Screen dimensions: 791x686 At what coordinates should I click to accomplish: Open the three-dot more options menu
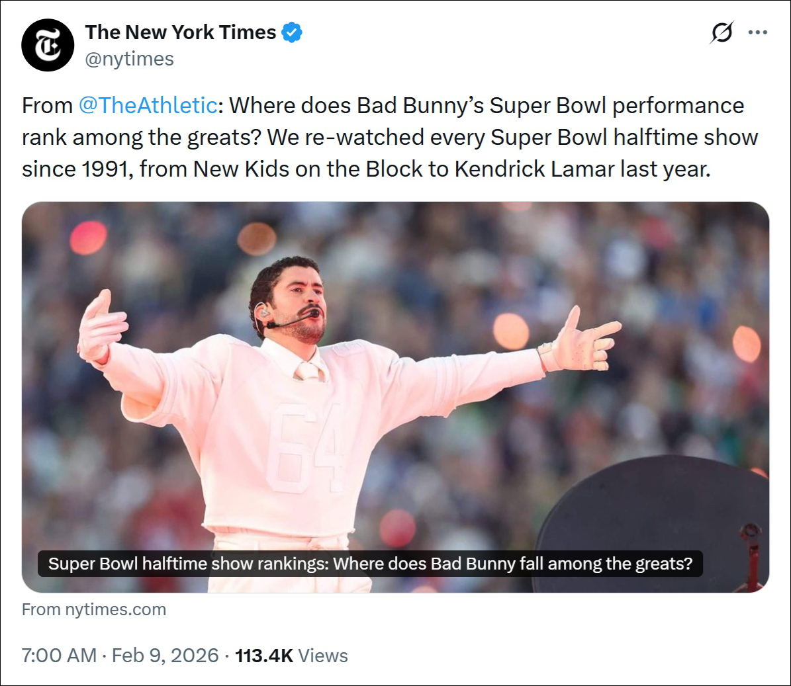(x=757, y=32)
